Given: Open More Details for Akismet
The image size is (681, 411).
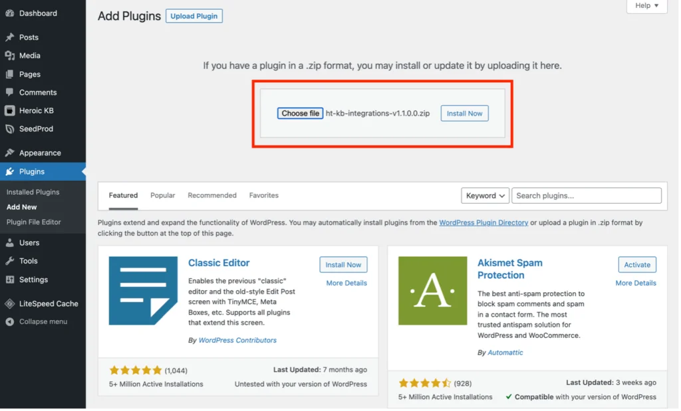Looking at the screenshot, I should [636, 283].
